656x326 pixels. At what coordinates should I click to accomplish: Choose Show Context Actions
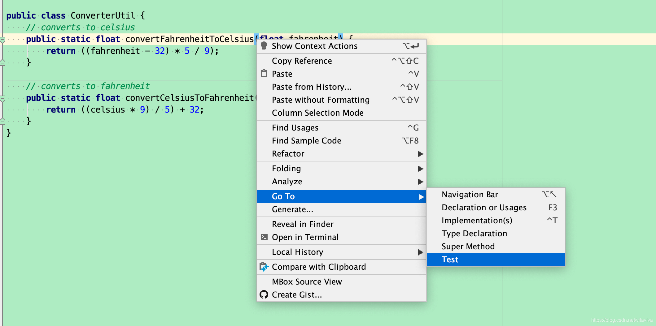[342, 46]
